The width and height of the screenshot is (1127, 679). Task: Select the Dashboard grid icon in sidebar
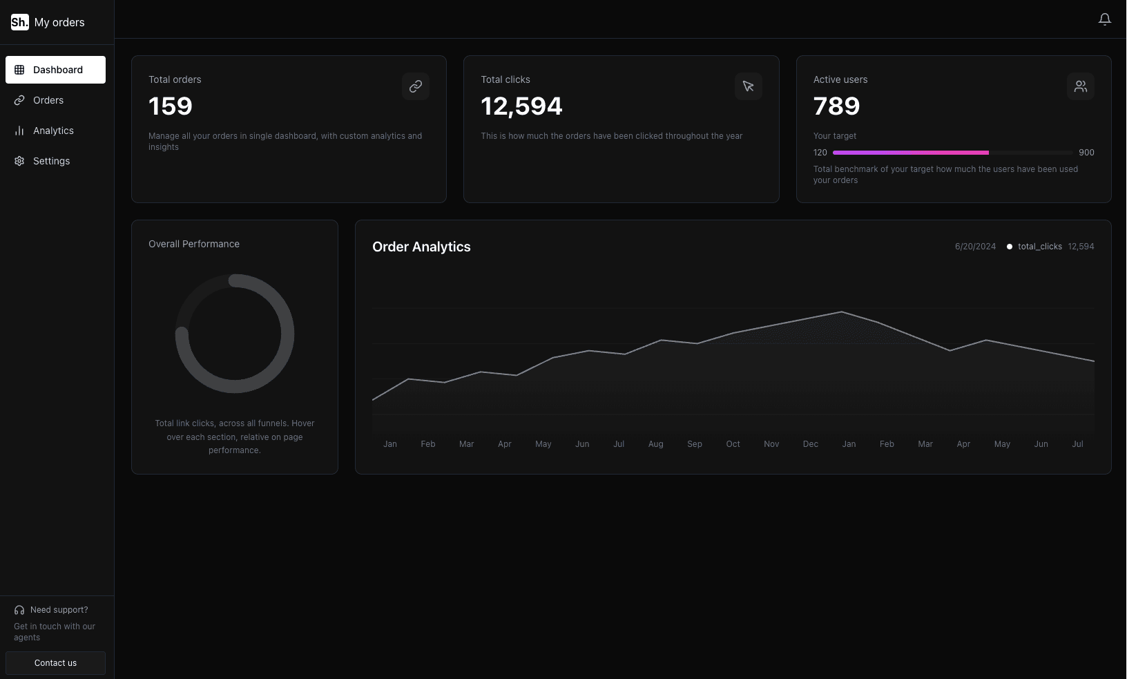19,69
